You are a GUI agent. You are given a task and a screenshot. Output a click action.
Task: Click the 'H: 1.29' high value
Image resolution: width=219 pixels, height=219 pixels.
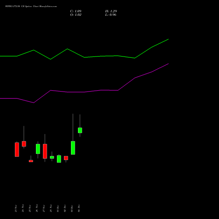click(x=111, y=11)
